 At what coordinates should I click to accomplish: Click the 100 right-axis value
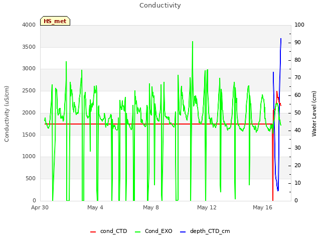pyautogui.click(x=299, y=25)
